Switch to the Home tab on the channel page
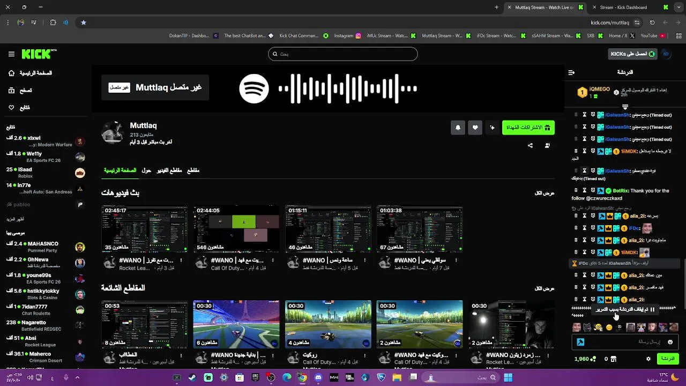The image size is (686, 386). pyautogui.click(x=120, y=170)
